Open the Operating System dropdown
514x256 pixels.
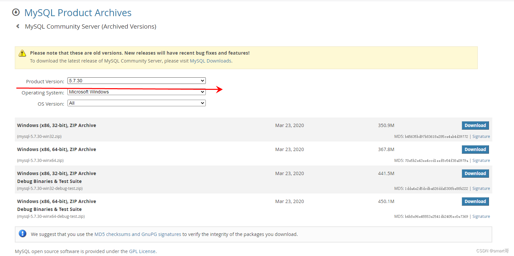[x=137, y=92]
